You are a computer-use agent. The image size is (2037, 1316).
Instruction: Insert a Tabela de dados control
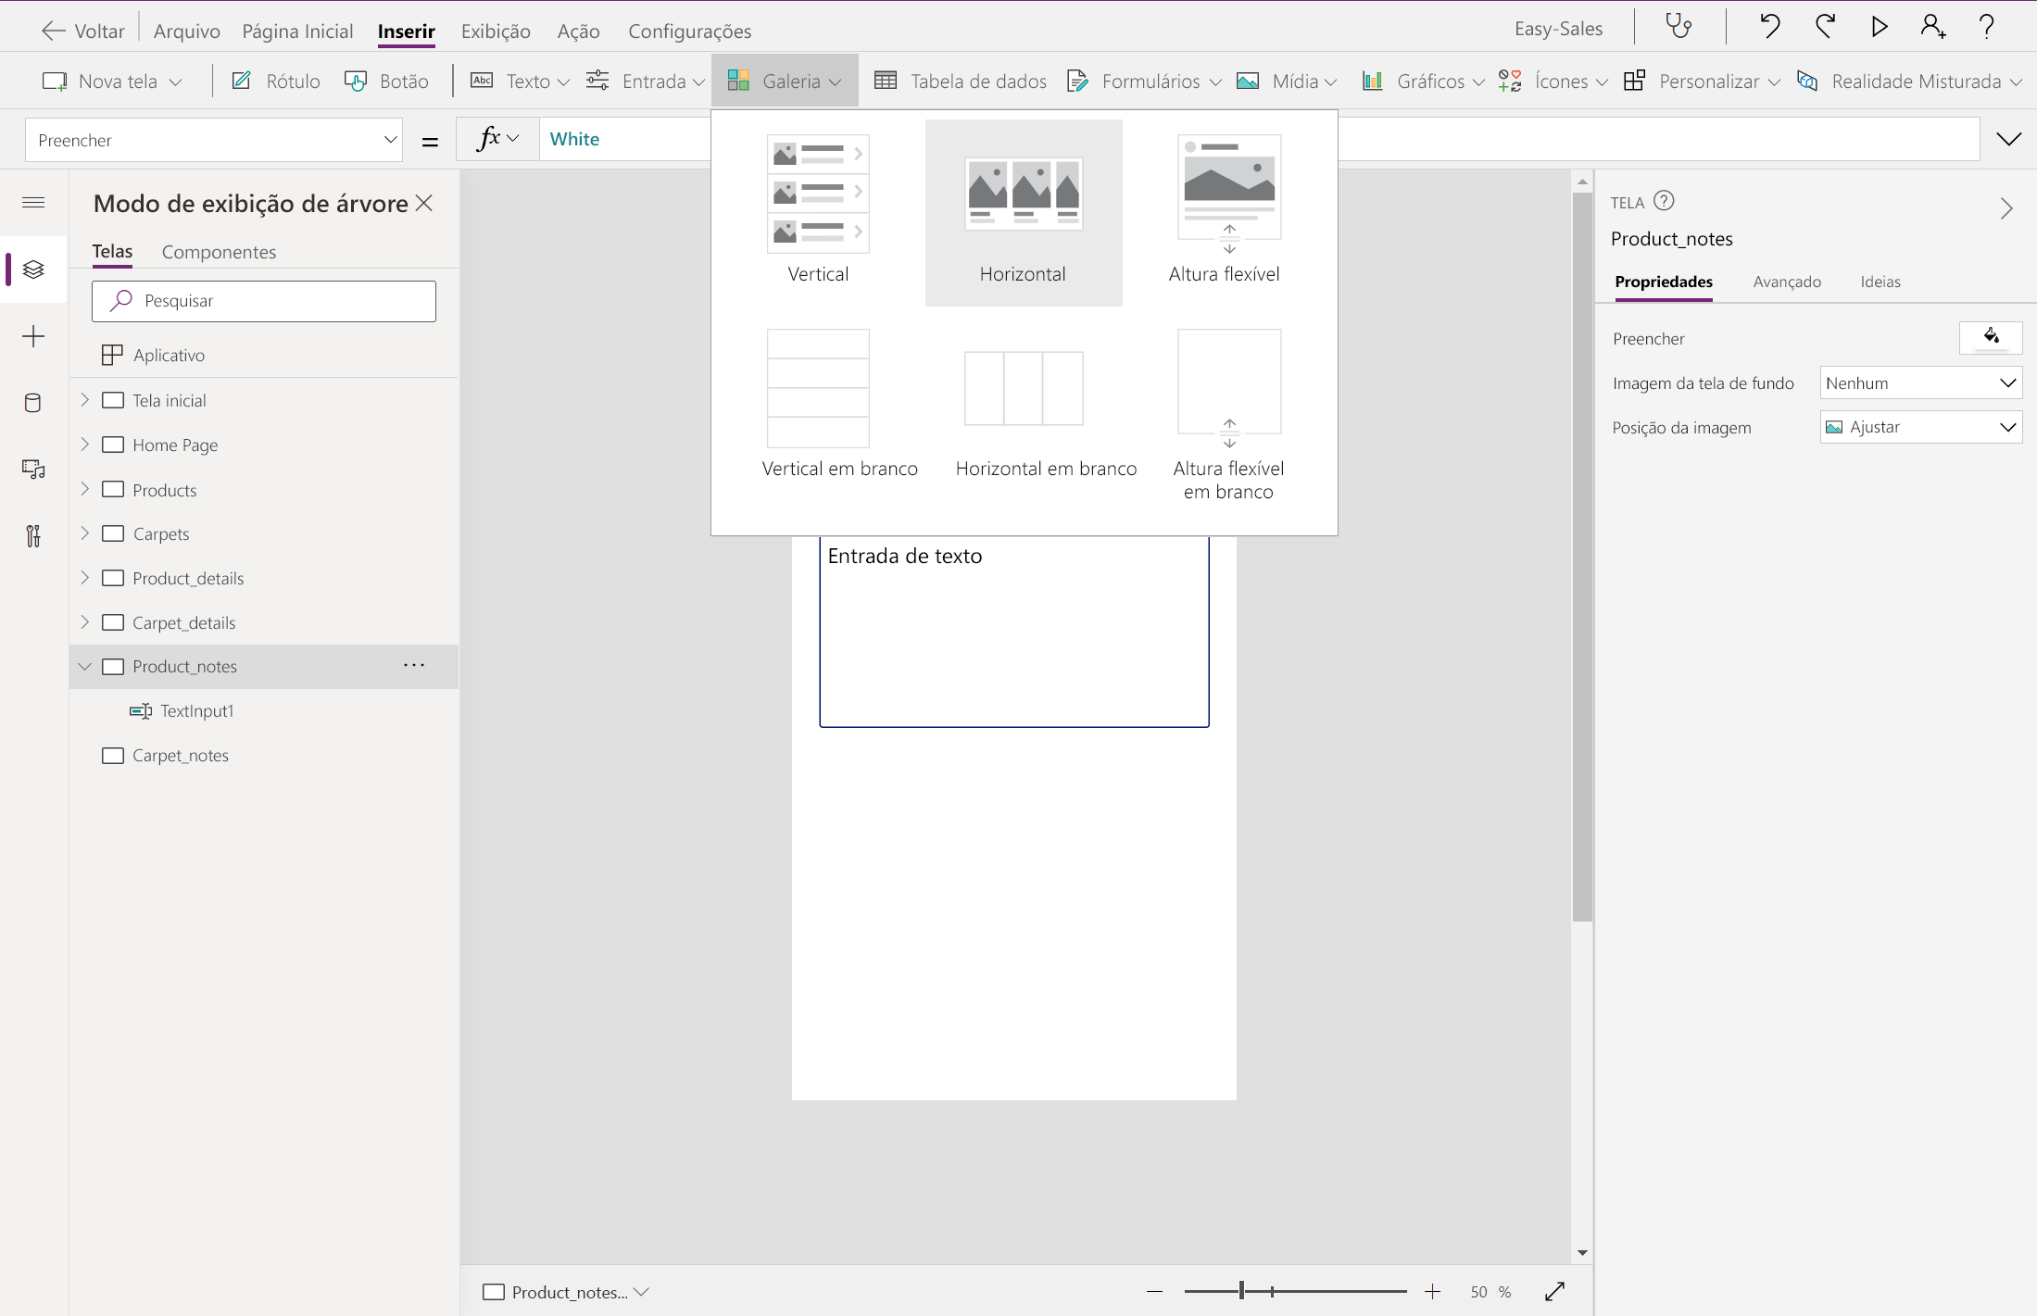pos(961,81)
